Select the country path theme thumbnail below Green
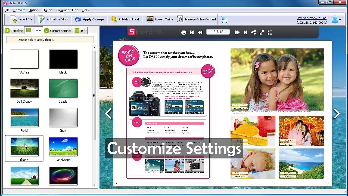This screenshot has height=196, width=348. click(24, 176)
